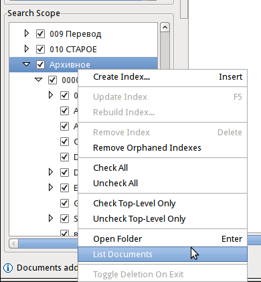
Task: Uncheck the Архивное folder checkbox
Action: pyautogui.click(x=40, y=64)
